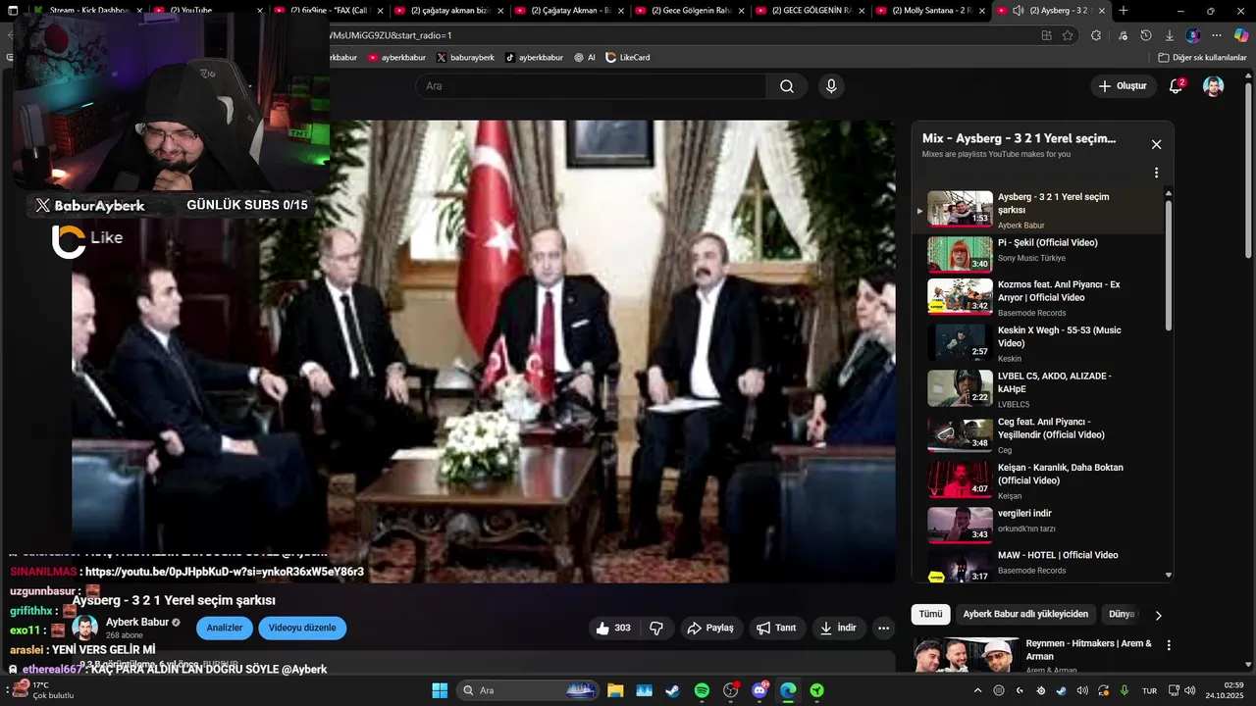Image resolution: width=1256 pixels, height=706 pixels.
Task: Open a new browser tab
Action: tap(1124, 11)
